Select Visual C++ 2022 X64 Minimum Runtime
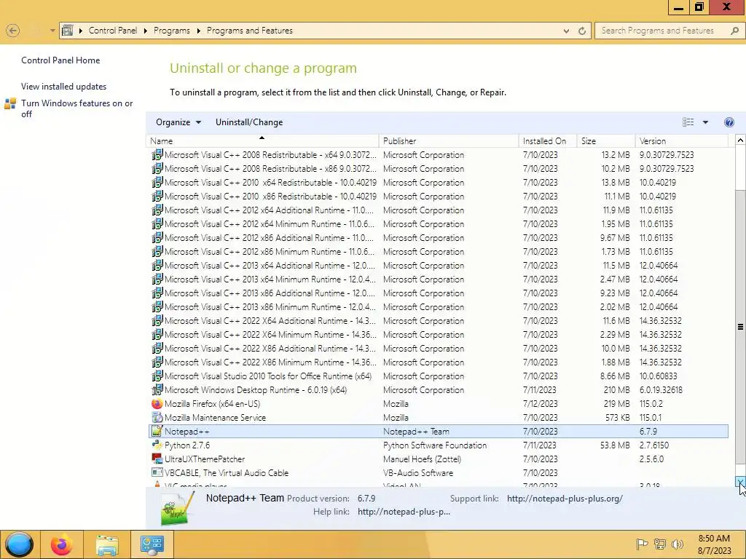Screen dimensions: 746x559 tap(270, 335)
